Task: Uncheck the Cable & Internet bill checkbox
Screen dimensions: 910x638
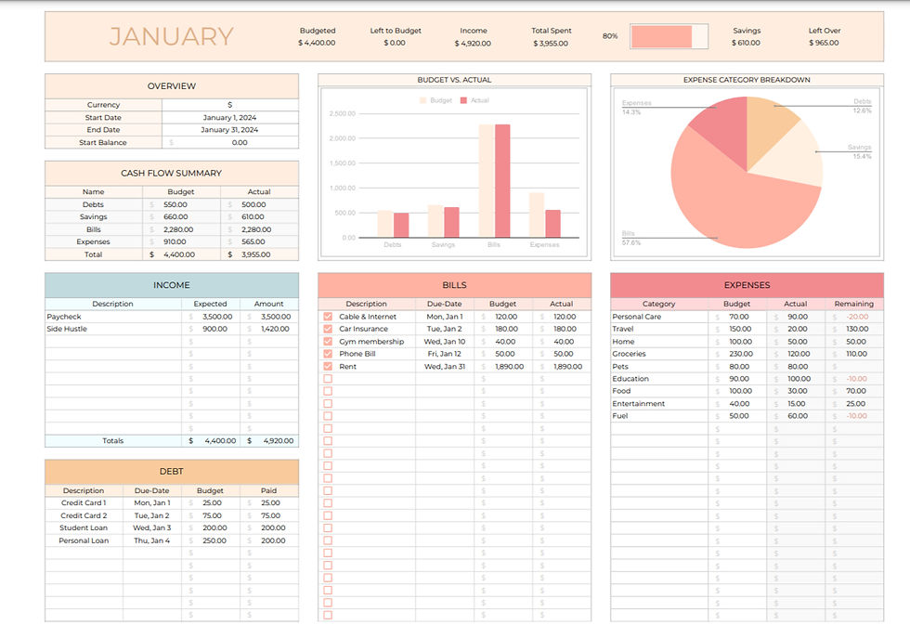Action: tap(328, 316)
